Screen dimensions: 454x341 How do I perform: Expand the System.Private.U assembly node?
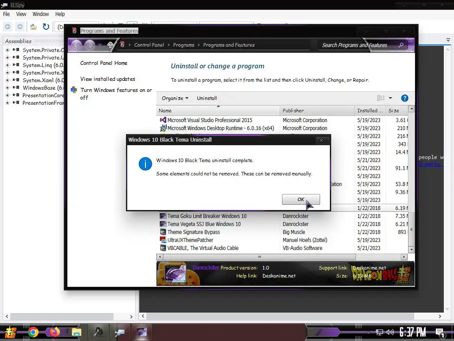click(7, 57)
